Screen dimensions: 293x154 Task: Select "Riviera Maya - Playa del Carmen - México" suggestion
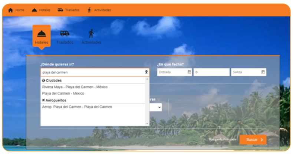(x=75, y=87)
